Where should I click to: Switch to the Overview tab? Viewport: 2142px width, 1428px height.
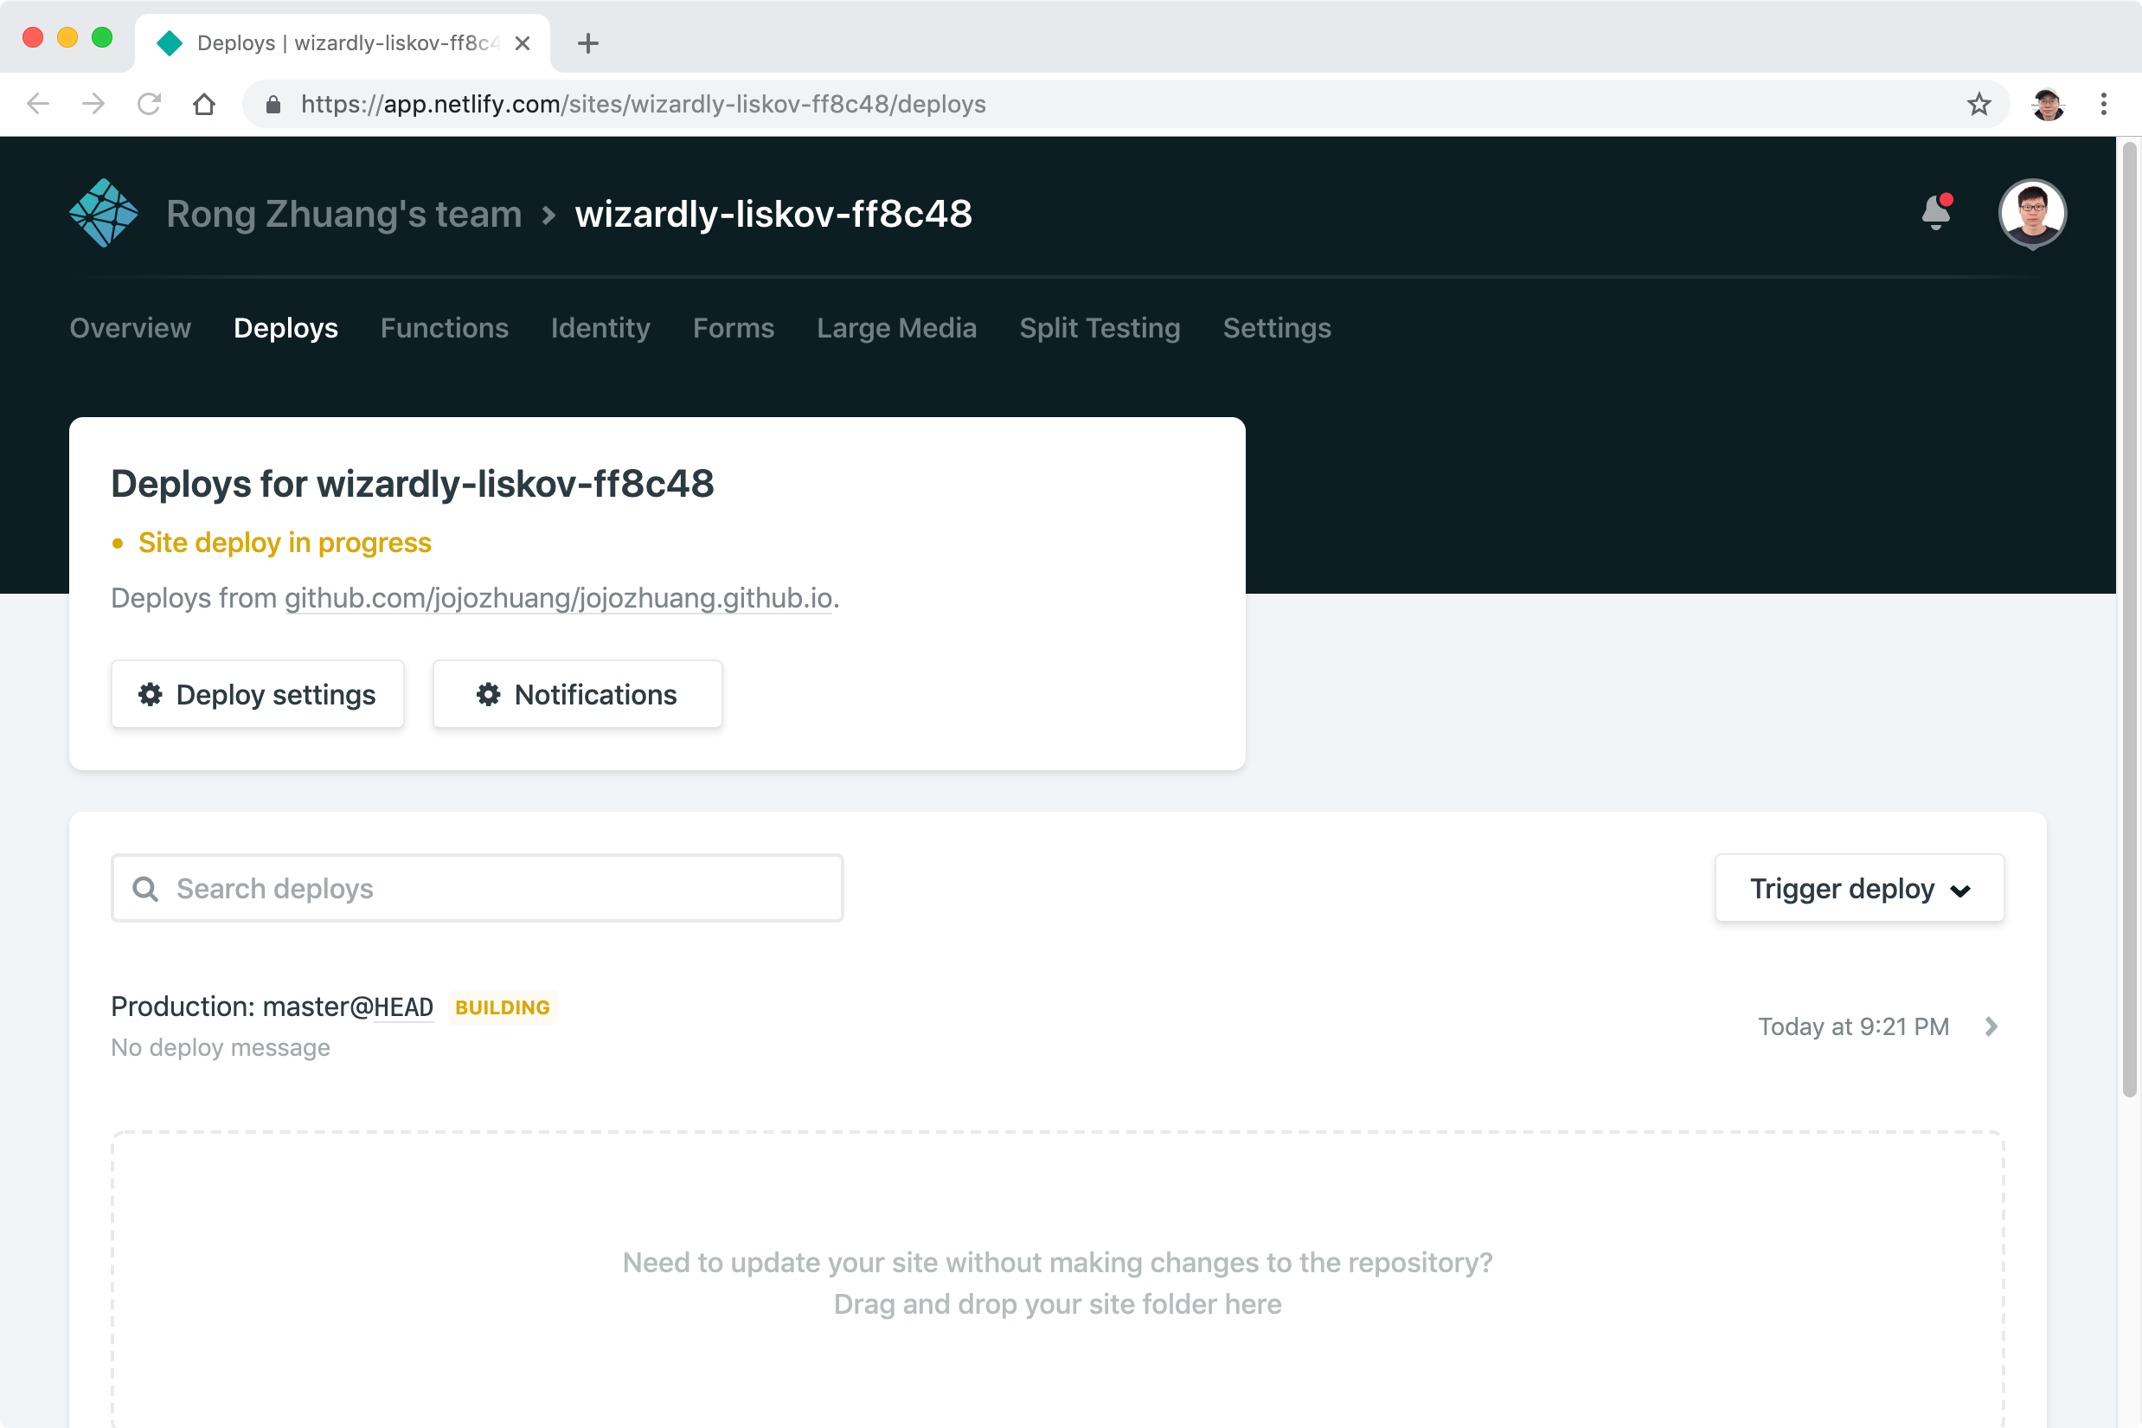(130, 328)
